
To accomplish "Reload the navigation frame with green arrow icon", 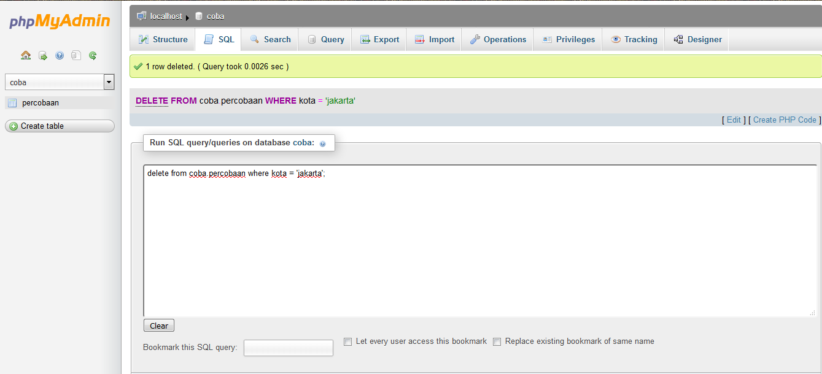I will coord(93,55).
